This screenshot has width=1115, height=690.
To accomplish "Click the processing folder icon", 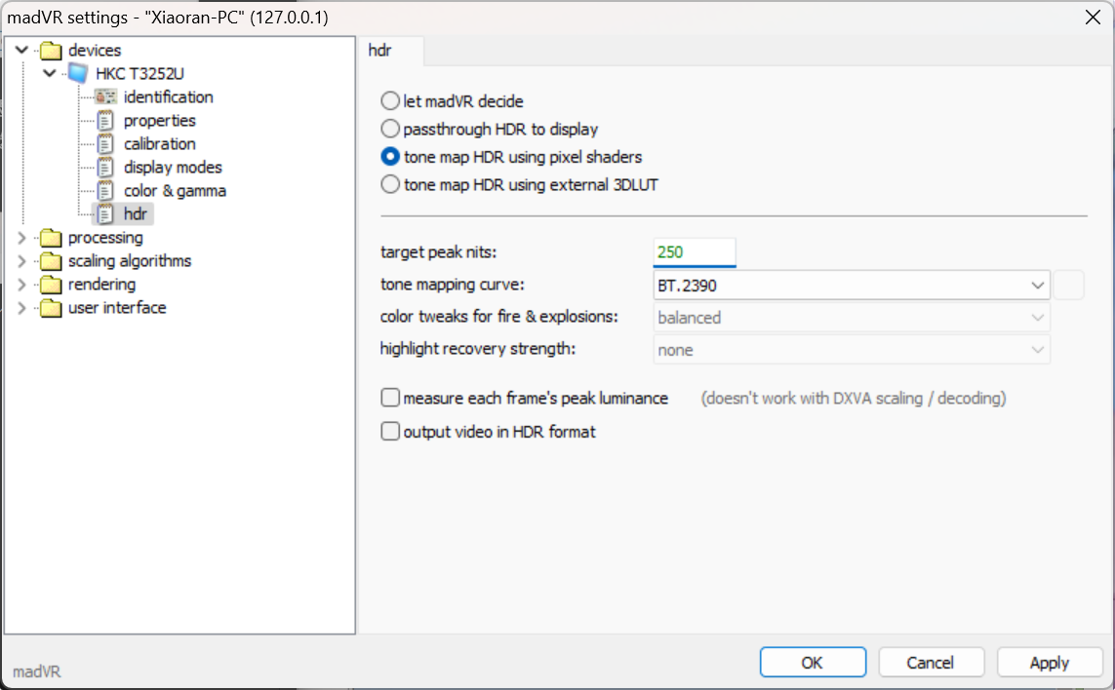I will point(51,238).
